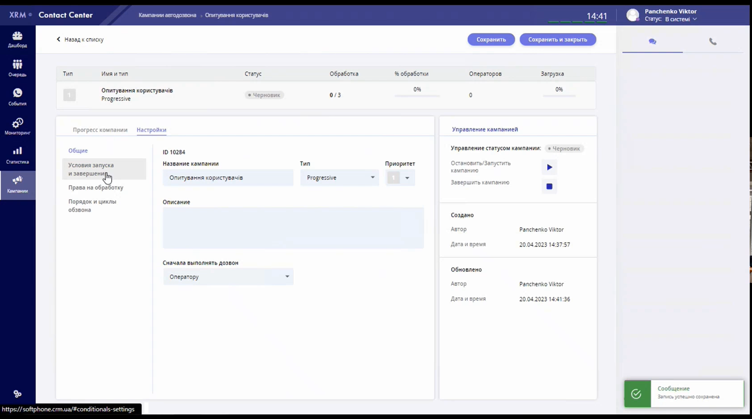Open the Дашборд sidebar section
The width and height of the screenshot is (752, 419).
pos(17,39)
